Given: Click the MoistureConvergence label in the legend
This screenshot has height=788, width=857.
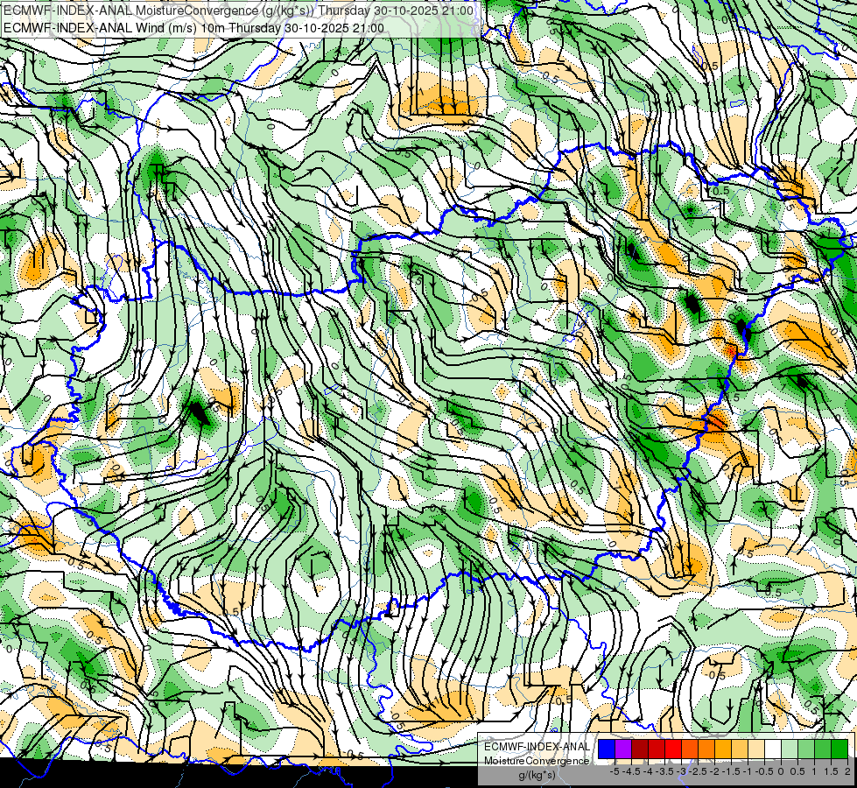Looking at the screenshot, I should (x=537, y=761).
